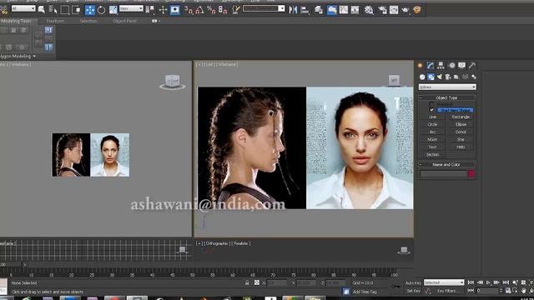The width and height of the screenshot is (534, 300).
Task: Choose the Rectangular Selection Region tool
Action: coord(64,9)
